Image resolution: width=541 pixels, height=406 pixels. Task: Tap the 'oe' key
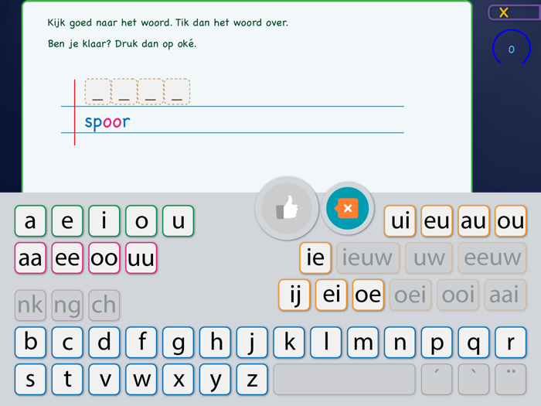coord(368,295)
